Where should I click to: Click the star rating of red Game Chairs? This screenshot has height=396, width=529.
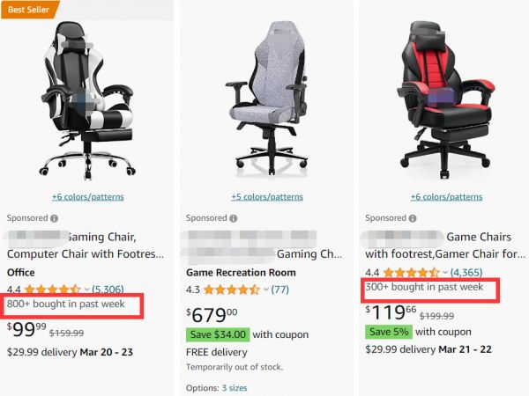pyautogui.click(x=412, y=272)
